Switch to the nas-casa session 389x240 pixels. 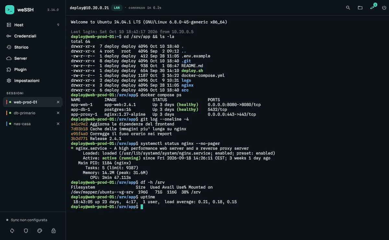[x=33, y=124]
